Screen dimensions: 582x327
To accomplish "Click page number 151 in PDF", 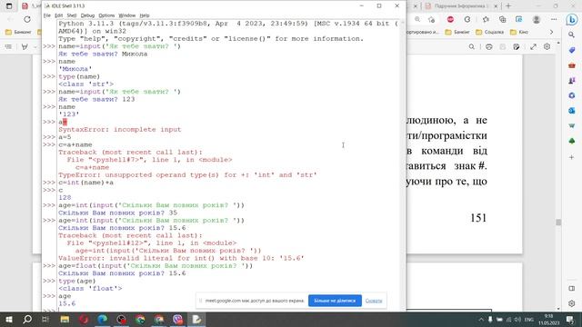I will click(x=478, y=218).
